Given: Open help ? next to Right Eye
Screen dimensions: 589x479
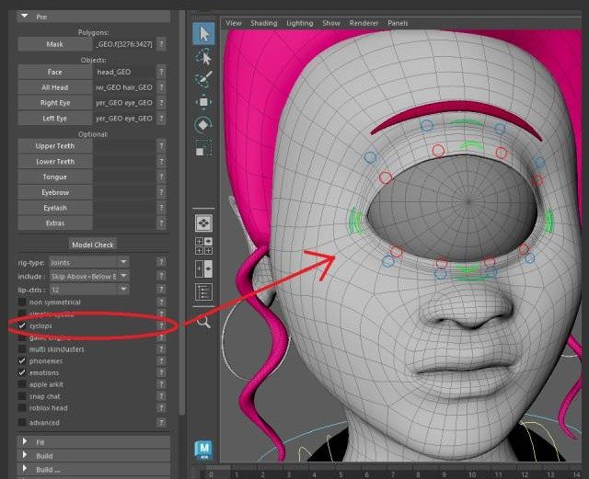Looking at the screenshot, I should tap(161, 103).
